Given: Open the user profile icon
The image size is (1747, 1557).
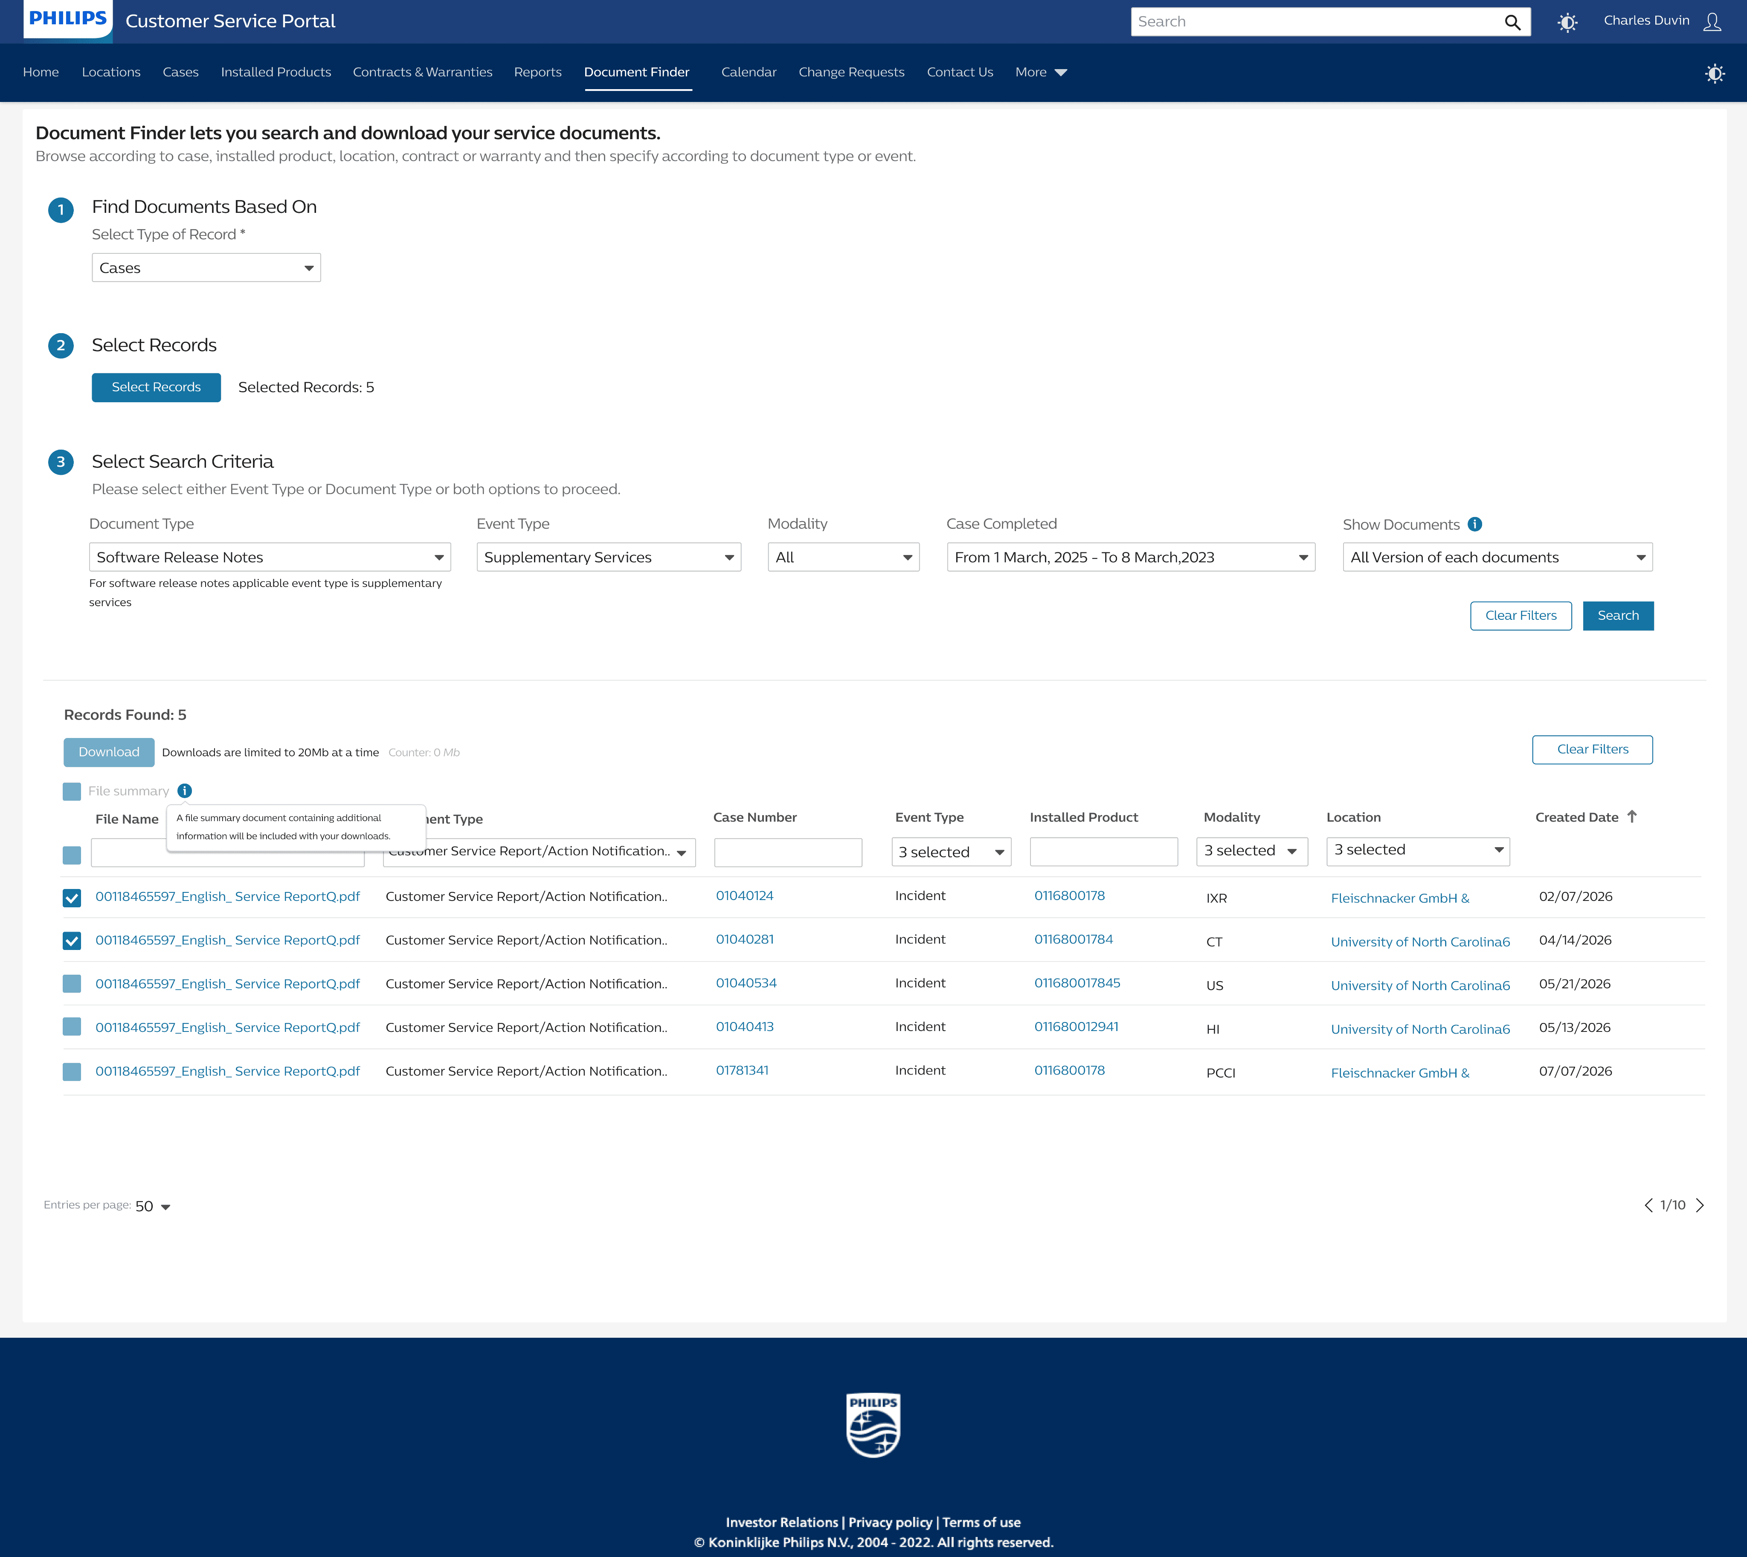Looking at the screenshot, I should click(x=1712, y=22).
